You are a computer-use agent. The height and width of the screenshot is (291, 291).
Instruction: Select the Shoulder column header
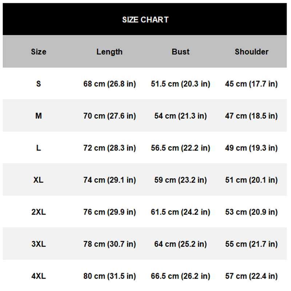(x=252, y=52)
